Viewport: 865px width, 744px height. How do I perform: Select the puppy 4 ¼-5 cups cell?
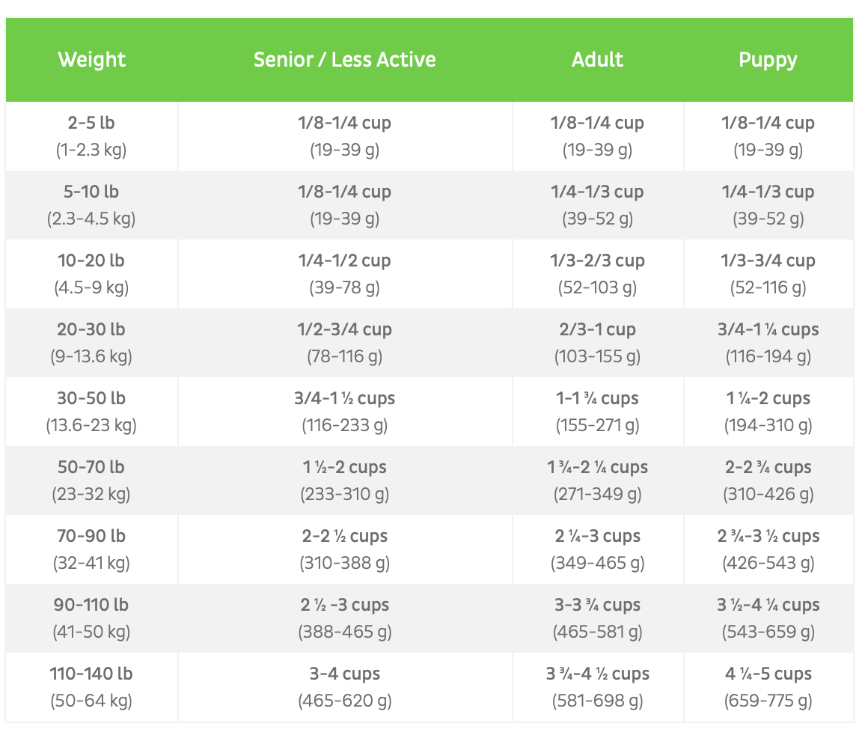coord(768,687)
